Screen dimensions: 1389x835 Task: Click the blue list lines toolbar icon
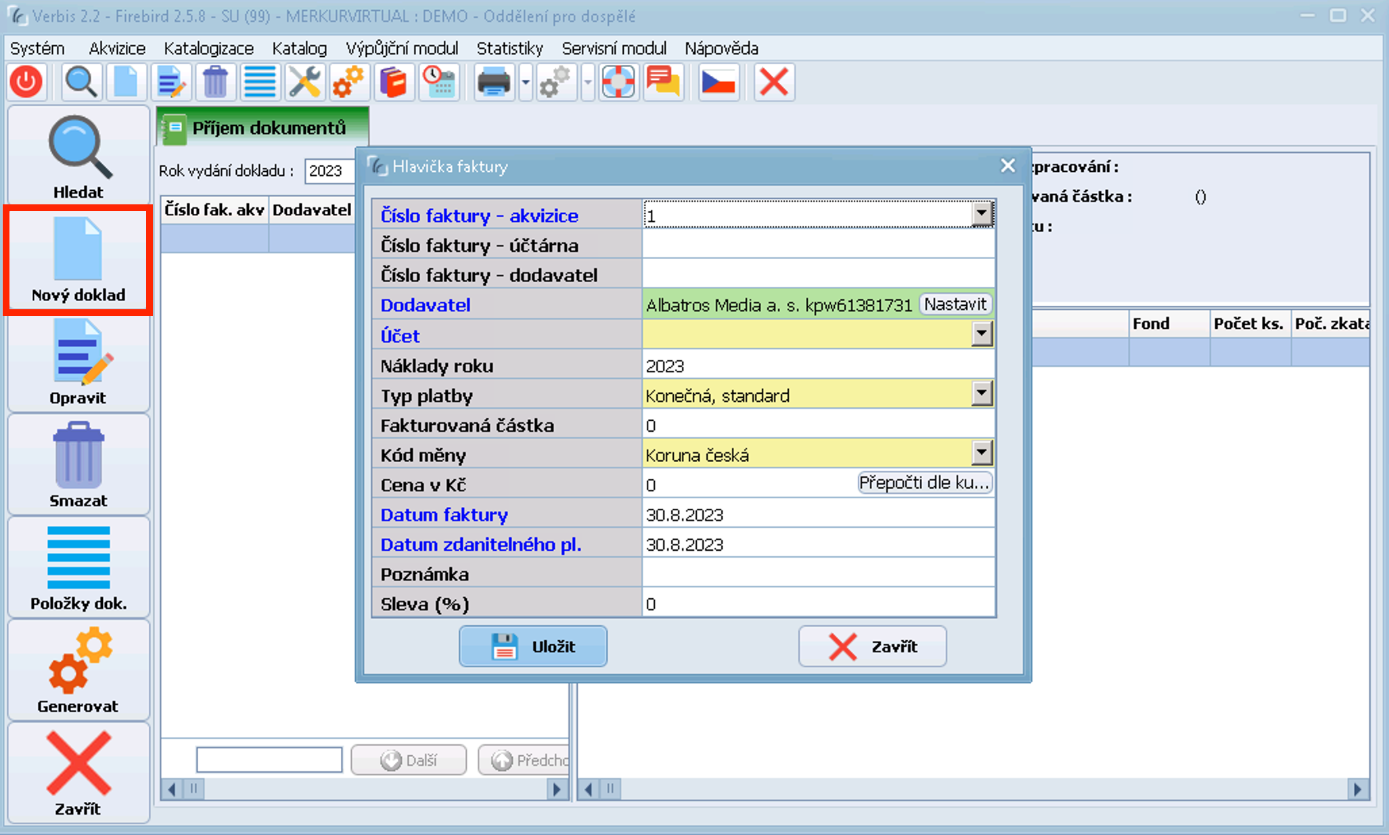260,83
